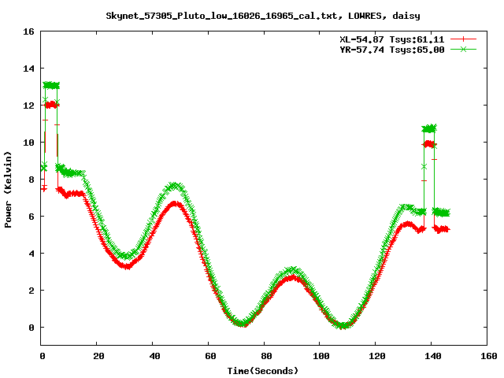Click the y-axis tick label 16
504x378 pixels.
(x=28, y=31)
